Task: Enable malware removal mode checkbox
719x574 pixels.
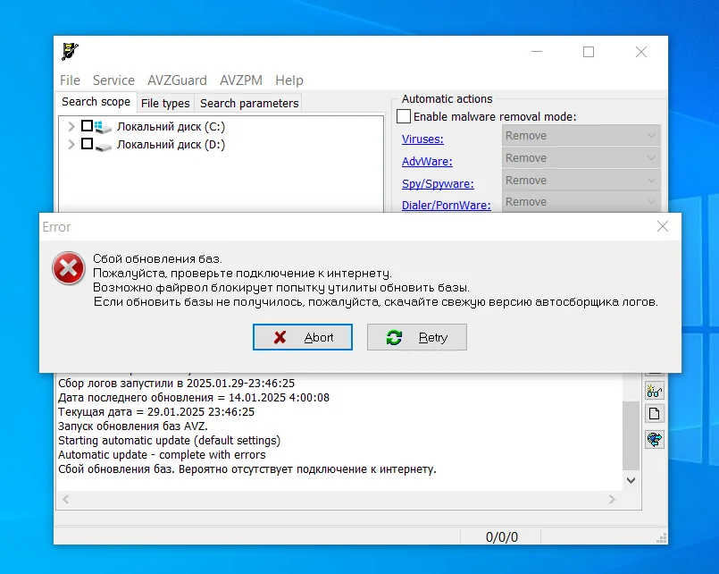Action: click(x=404, y=116)
